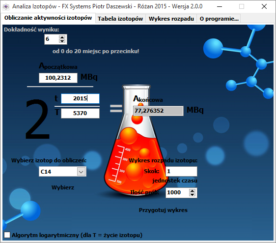Open the Wykres rozpadu tab

pos(171,19)
